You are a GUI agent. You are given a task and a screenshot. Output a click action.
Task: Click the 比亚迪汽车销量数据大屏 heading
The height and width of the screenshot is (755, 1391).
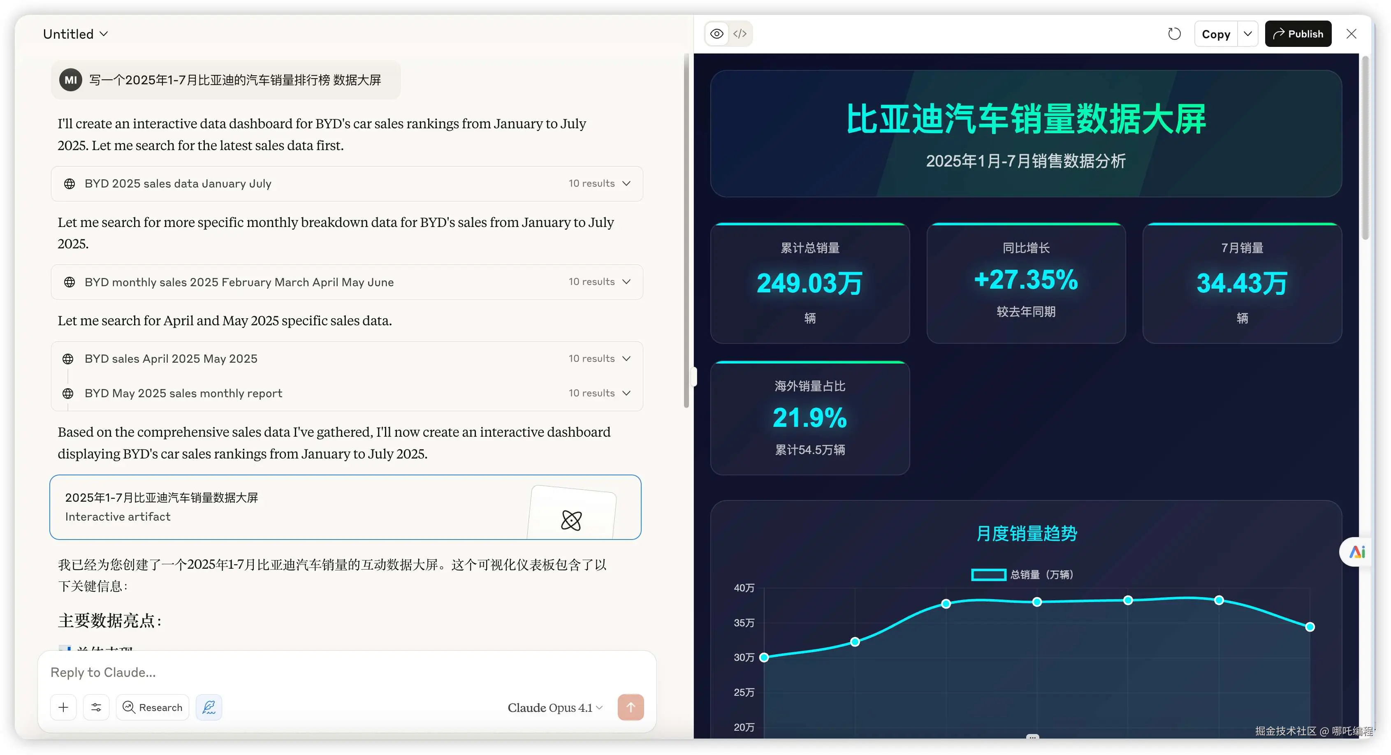(x=1026, y=119)
